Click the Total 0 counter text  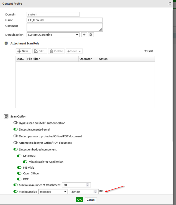click(149, 51)
